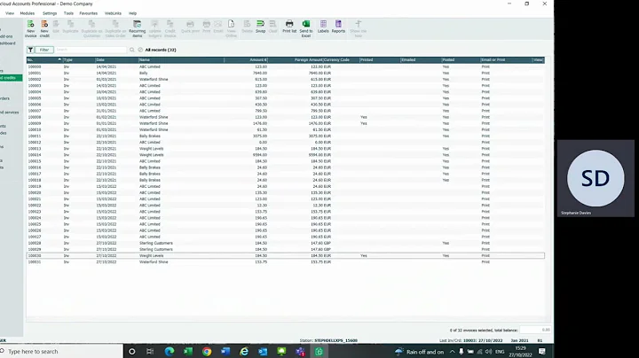
Task: Open Google Chrome from the taskbar
Action: point(207,352)
